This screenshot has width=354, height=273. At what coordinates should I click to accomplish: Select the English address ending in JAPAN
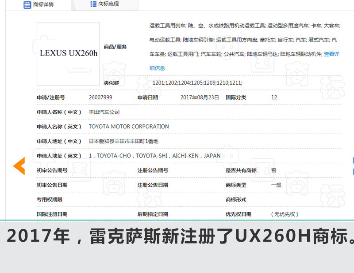click(x=154, y=156)
